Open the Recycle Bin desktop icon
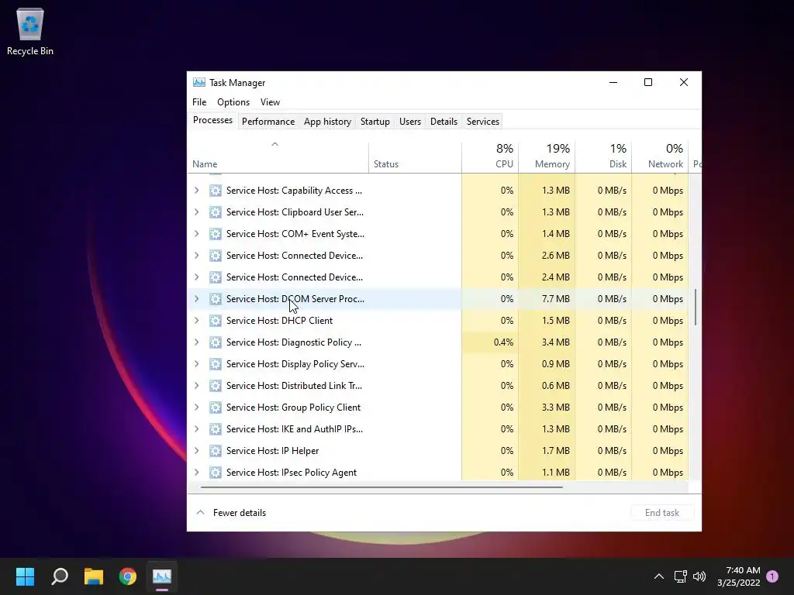The image size is (794, 595). pos(30,32)
